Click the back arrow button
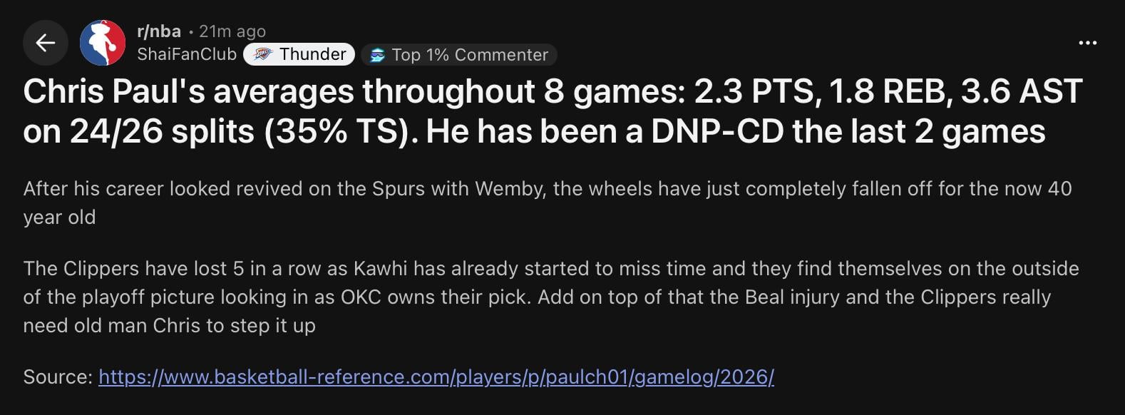This screenshot has height=415, width=1125. point(46,43)
